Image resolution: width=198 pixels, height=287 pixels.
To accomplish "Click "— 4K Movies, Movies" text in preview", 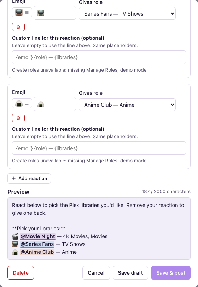I will pyautogui.click(x=82, y=236).
